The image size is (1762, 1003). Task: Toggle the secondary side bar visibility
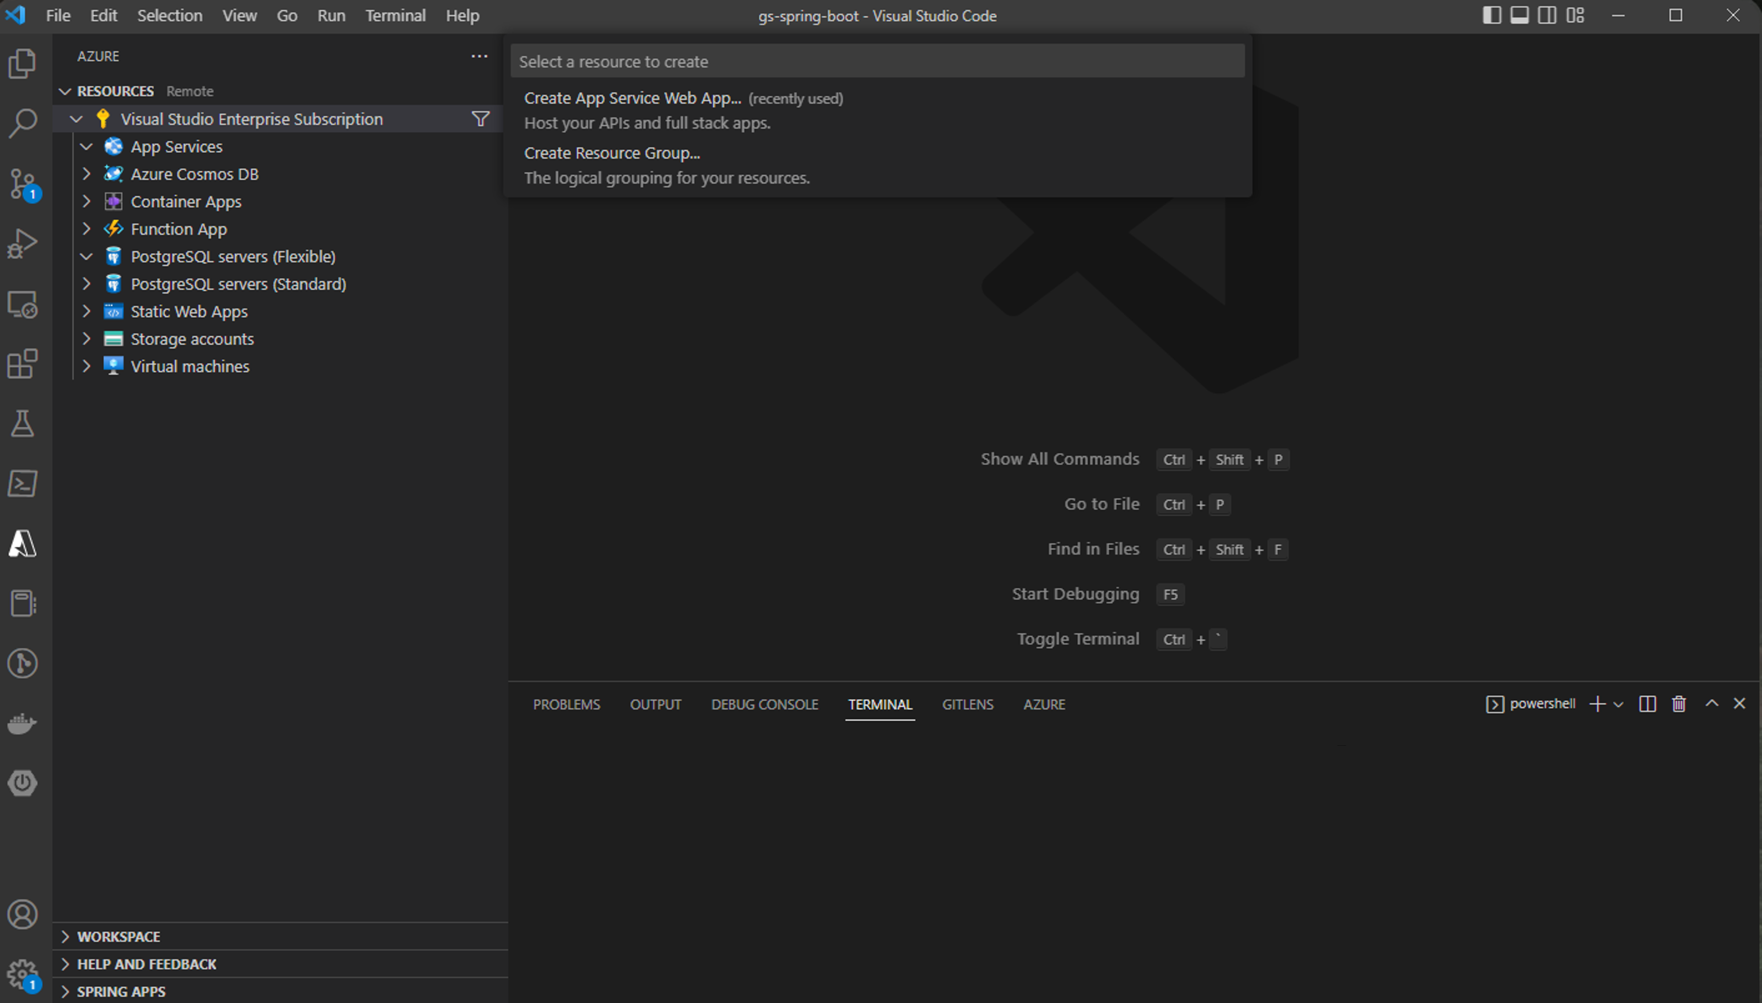pos(1547,15)
